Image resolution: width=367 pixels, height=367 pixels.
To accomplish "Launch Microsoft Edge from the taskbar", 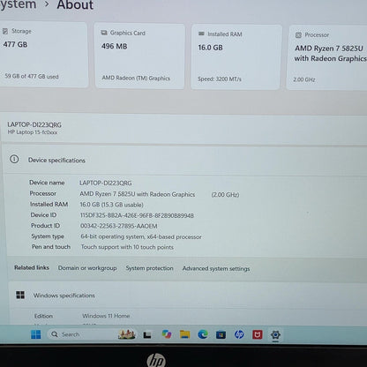I will pos(203,334).
